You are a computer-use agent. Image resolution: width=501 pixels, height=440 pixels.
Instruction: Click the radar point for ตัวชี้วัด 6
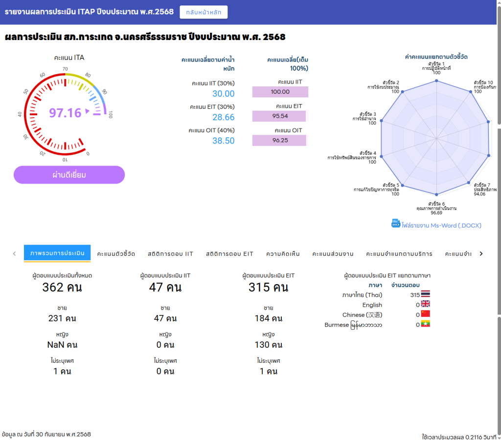[x=436, y=195]
